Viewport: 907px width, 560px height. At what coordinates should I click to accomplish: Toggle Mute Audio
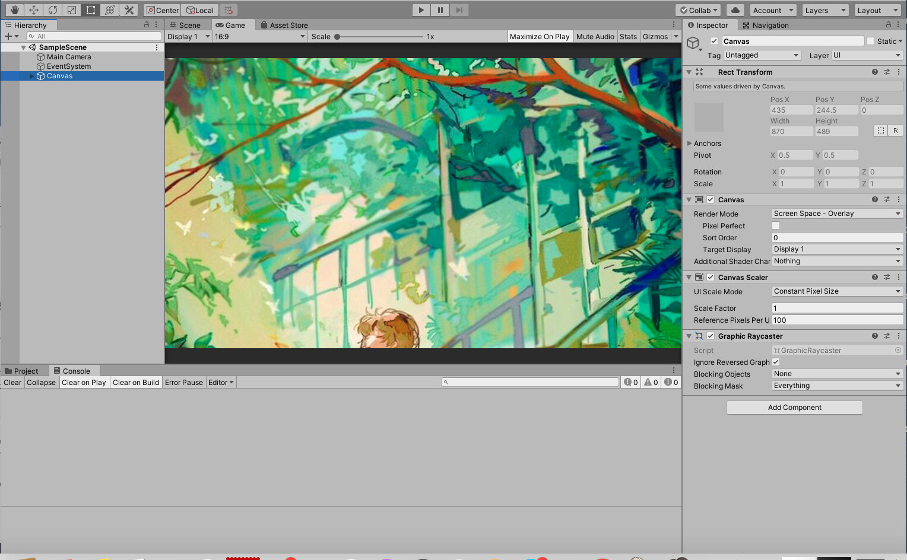(x=595, y=36)
